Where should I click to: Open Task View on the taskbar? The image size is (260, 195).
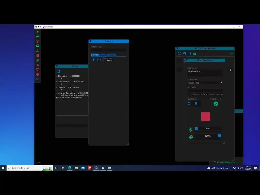[x=63, y=168]
